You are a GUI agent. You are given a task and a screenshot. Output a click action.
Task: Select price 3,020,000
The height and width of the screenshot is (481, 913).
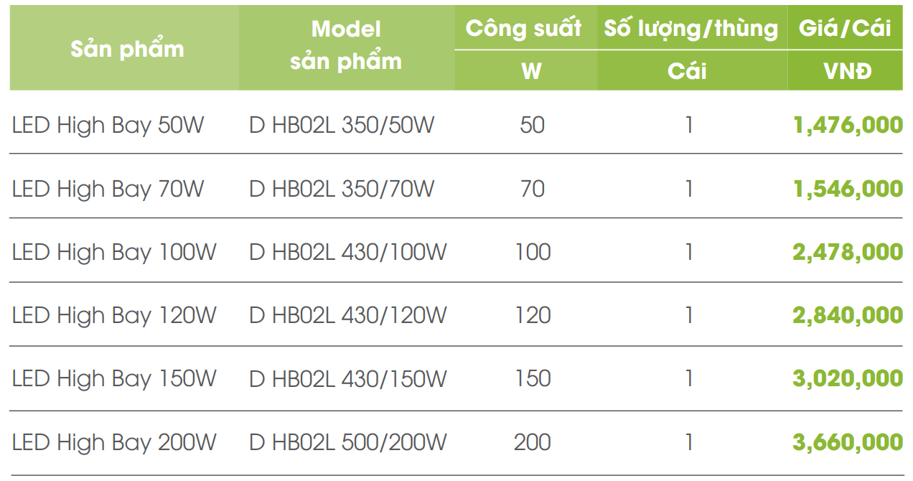coord(848,378)
